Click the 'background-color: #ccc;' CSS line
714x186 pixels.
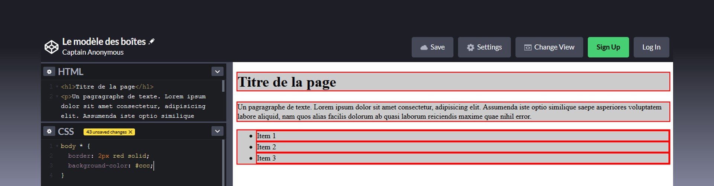click(x=110, y=166)
